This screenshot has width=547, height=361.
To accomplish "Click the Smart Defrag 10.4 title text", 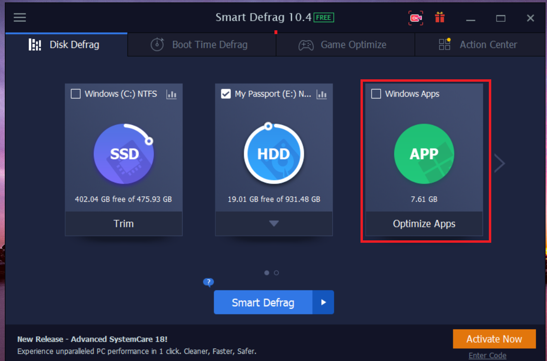I will tap(263, 17).
